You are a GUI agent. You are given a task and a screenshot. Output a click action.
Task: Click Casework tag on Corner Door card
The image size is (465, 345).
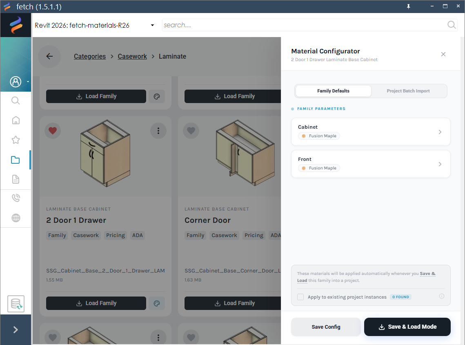pyautogui.click(x=224, y=235)
